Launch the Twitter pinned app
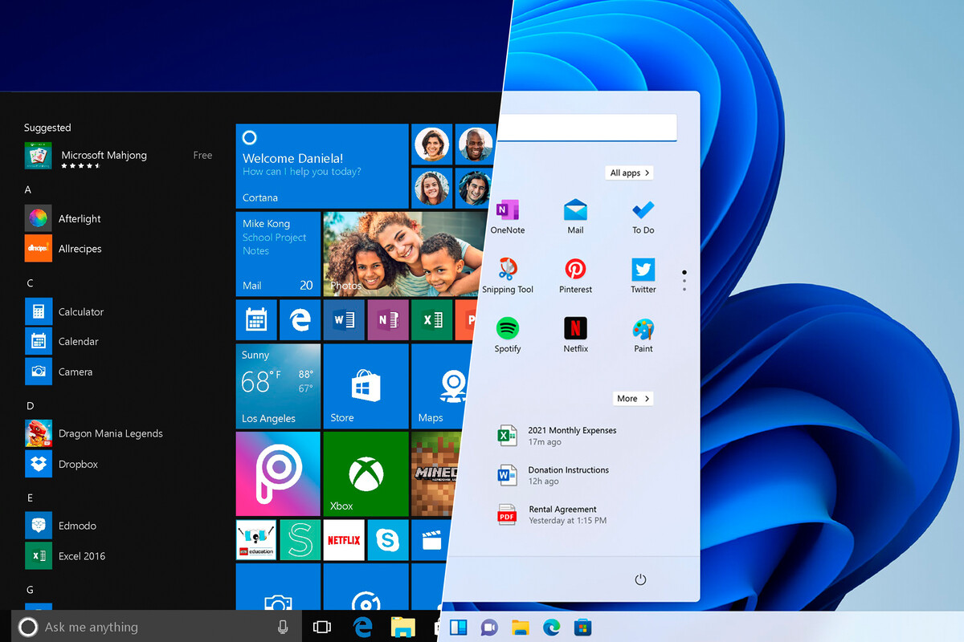 click(x=643, y=270)
